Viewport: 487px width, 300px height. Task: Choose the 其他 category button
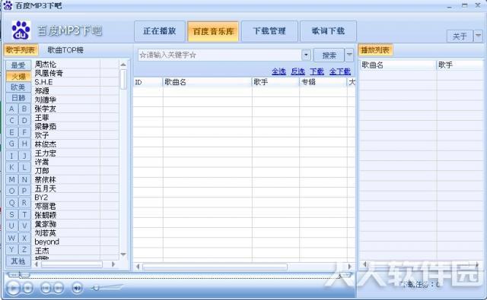[x=18, y=261]
